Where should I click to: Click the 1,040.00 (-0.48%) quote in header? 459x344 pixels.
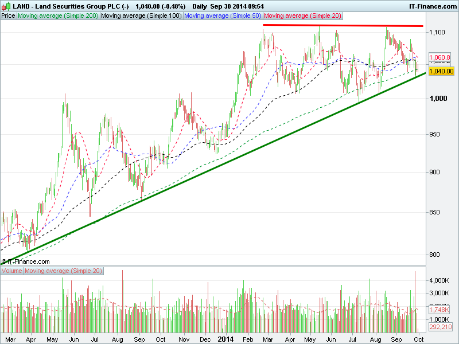point(161,6)
